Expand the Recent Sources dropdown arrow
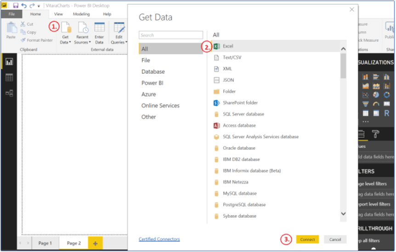This screenshot has height=252, width=396. tap(90, 42)
